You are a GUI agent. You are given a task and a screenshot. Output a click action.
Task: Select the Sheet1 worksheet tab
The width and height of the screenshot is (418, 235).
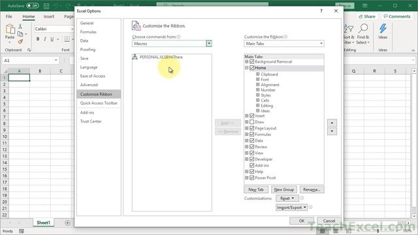click(43, 223)
